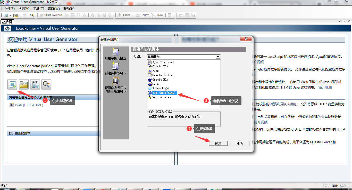This screenshot has height=190, width=352.
Task: Click the toolbar icon just right of the output window icon
Action: click(181, 15)
